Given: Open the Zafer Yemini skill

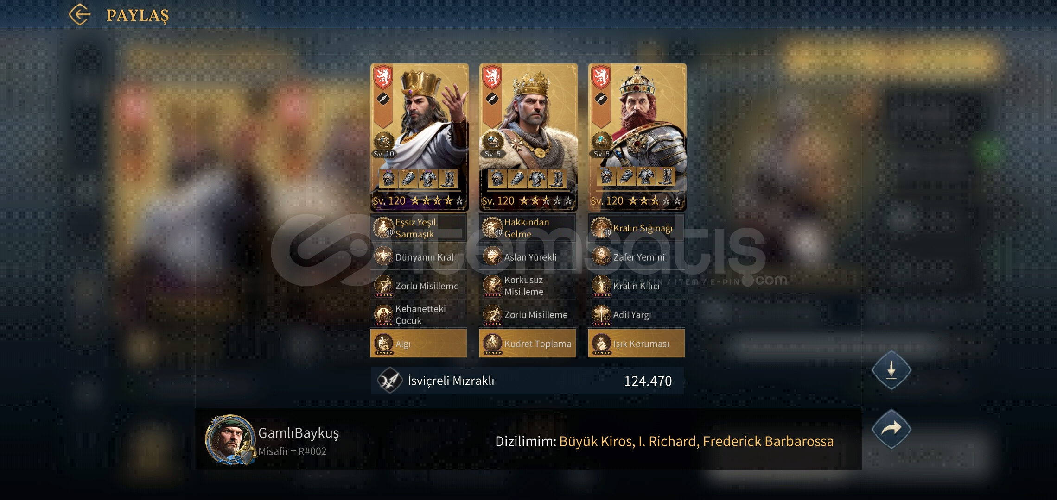Looking at the screenshot, I should [x=637, y=257].
